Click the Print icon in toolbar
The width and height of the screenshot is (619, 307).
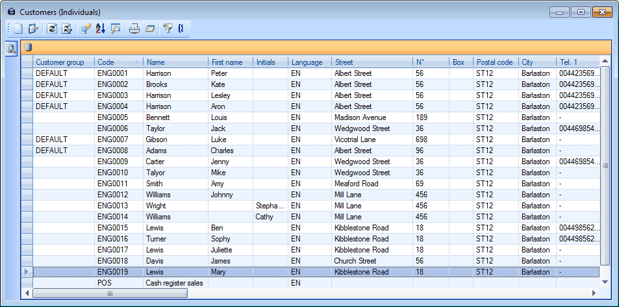(134, 29)
